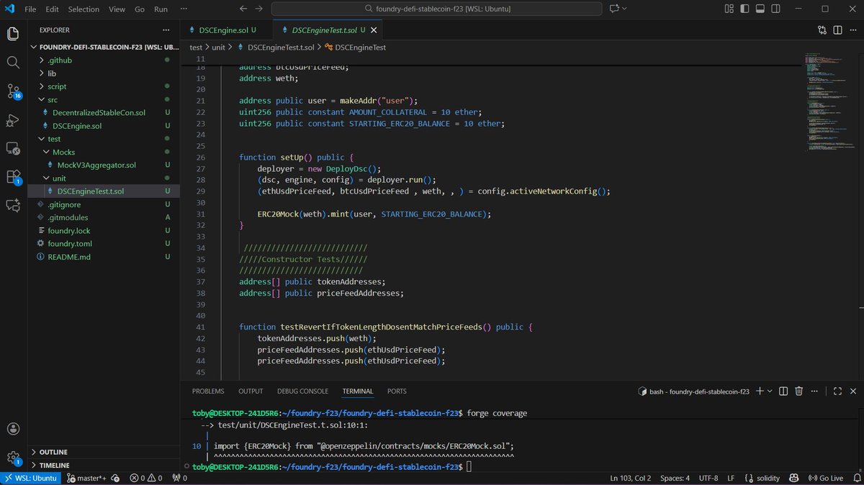Open the Extensions view

[14, 177]
